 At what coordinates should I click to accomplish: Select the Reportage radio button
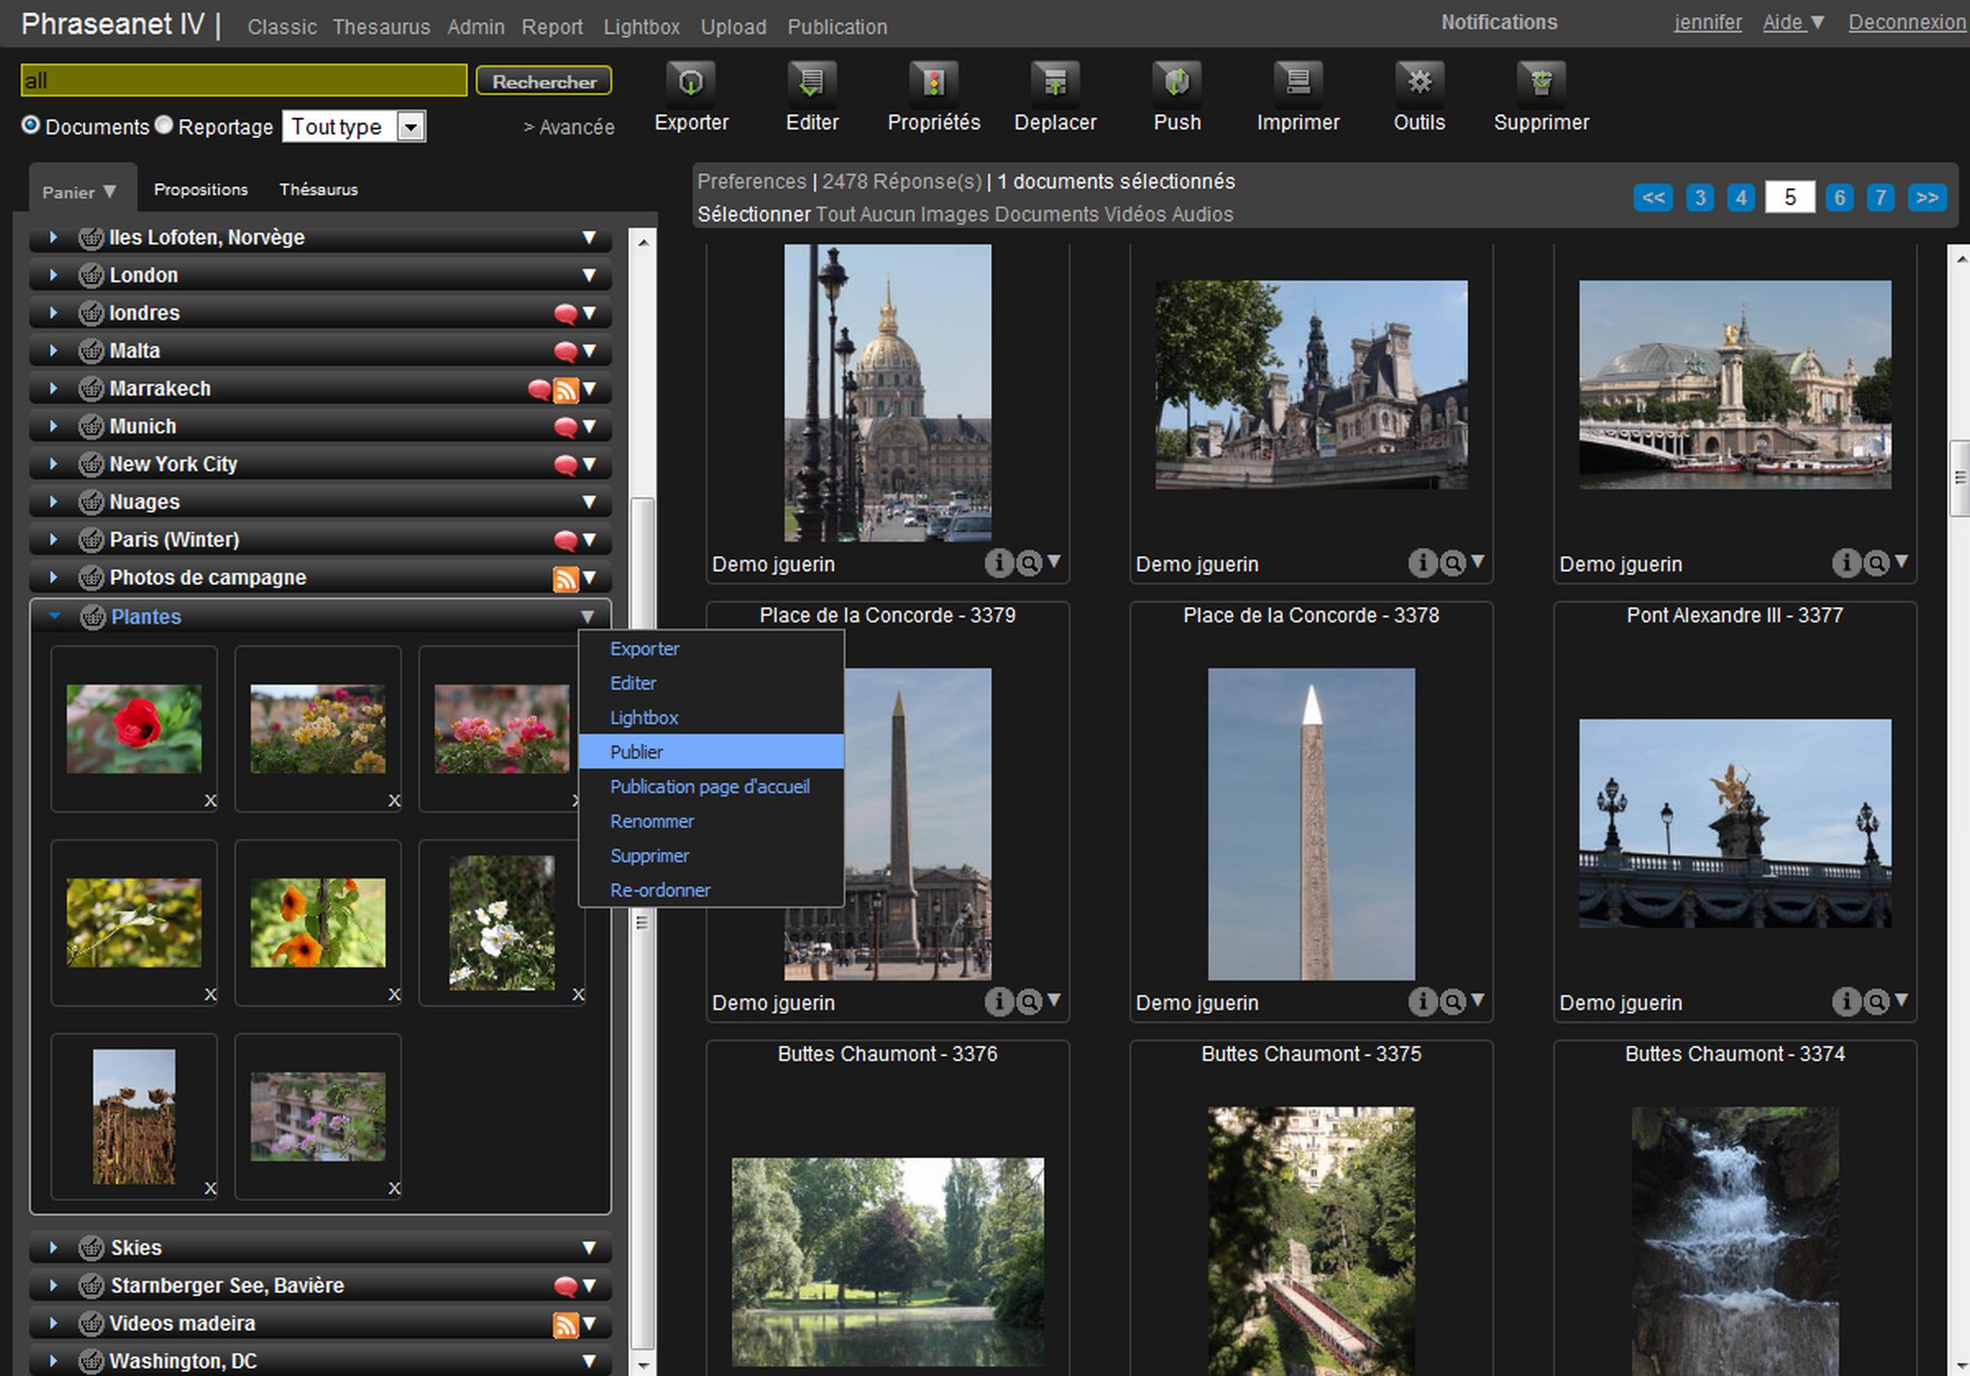pos(164,126)
